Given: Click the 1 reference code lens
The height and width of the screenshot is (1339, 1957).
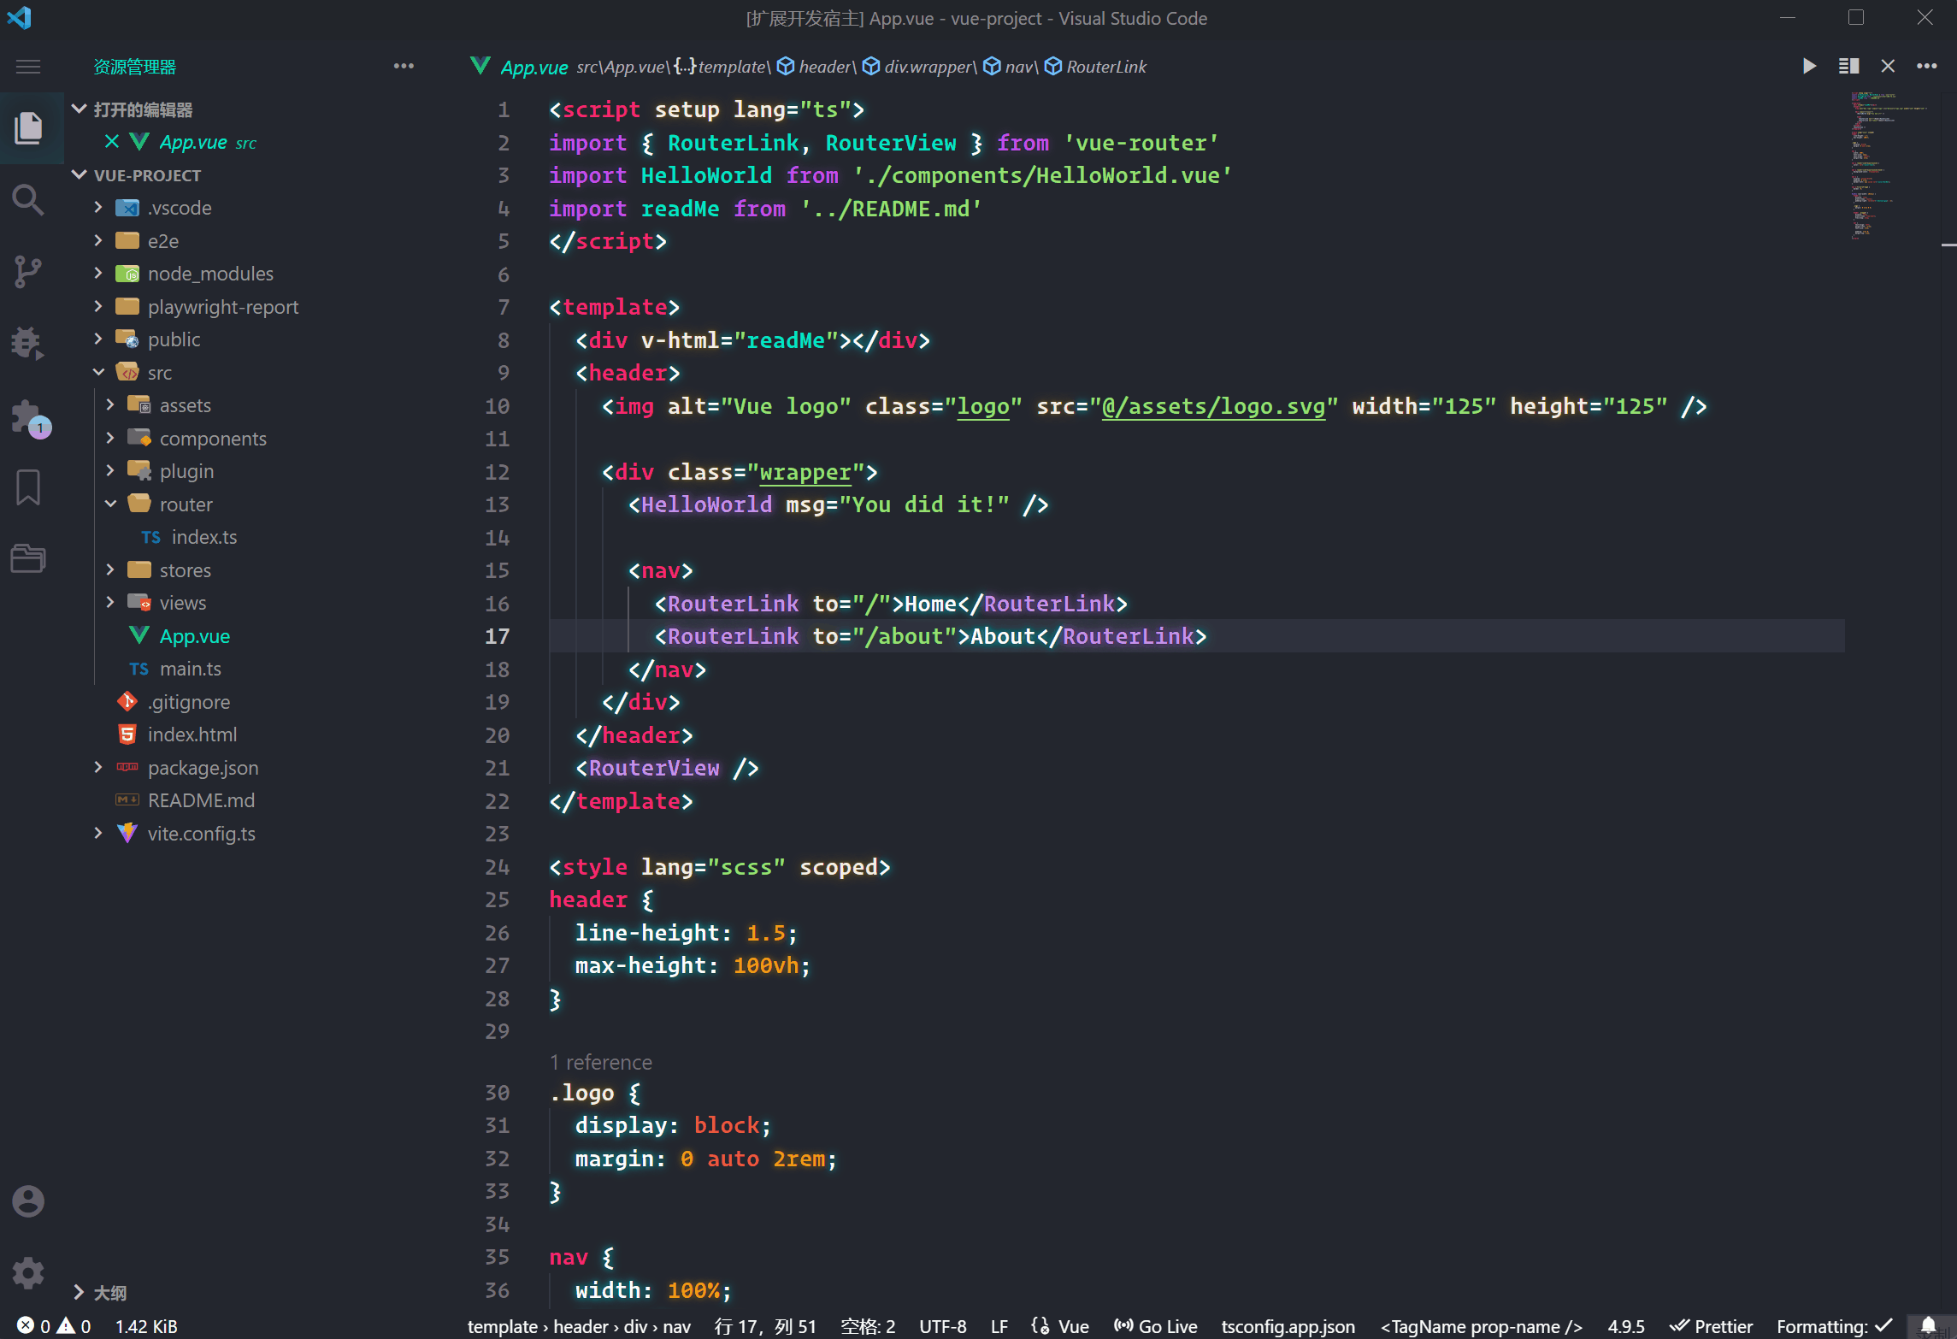Looking at the screenshot, I should click(601, 1062).
